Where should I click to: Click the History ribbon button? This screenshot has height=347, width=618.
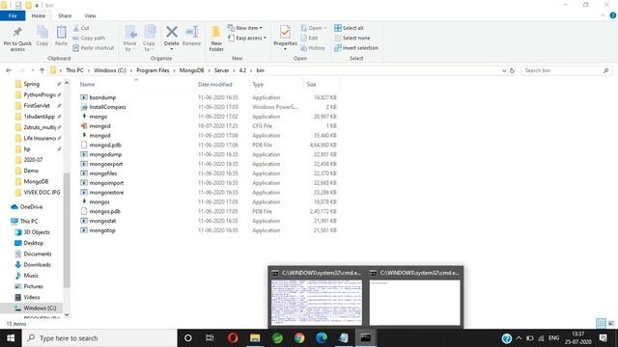[x=313, y=47]
